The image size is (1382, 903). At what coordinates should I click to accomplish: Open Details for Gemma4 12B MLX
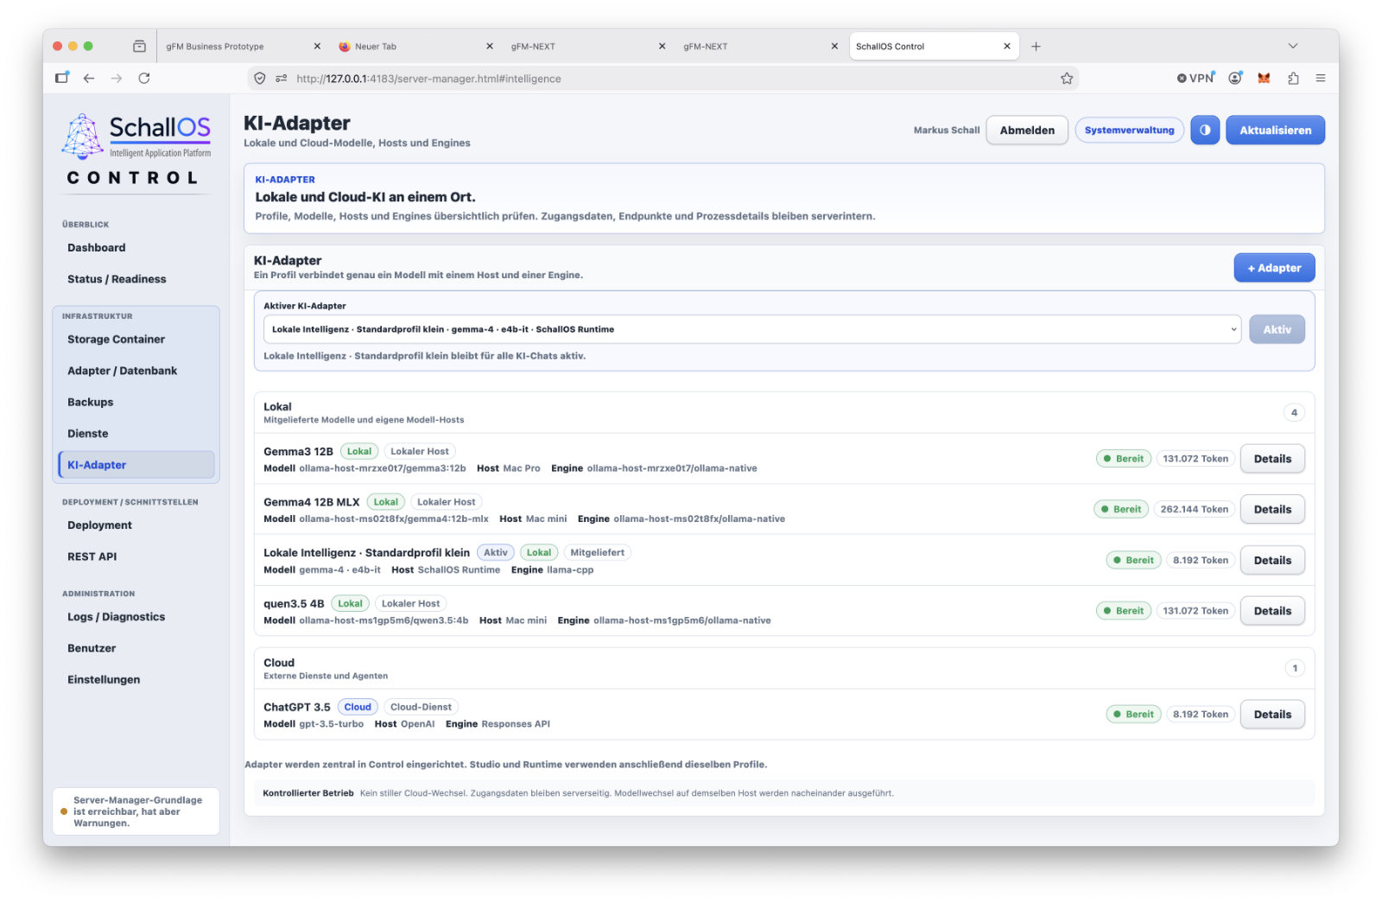1272,510
